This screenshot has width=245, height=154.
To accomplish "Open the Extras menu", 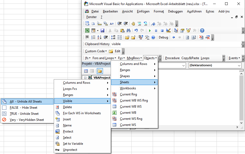I will [210, 11].
